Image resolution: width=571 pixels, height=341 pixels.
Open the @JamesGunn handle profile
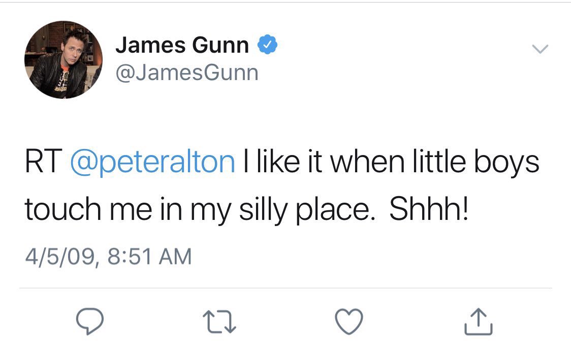[x=187, y=73]
